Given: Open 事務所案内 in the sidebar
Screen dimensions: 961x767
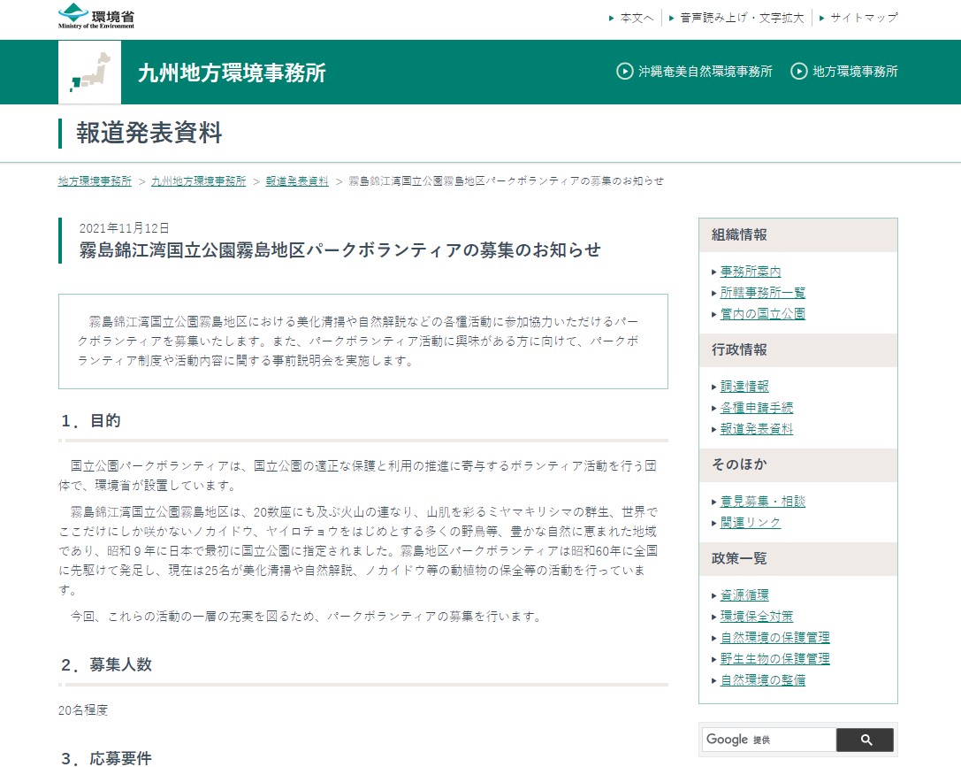Looking at the screenshot, I should [x=751, y=272].
